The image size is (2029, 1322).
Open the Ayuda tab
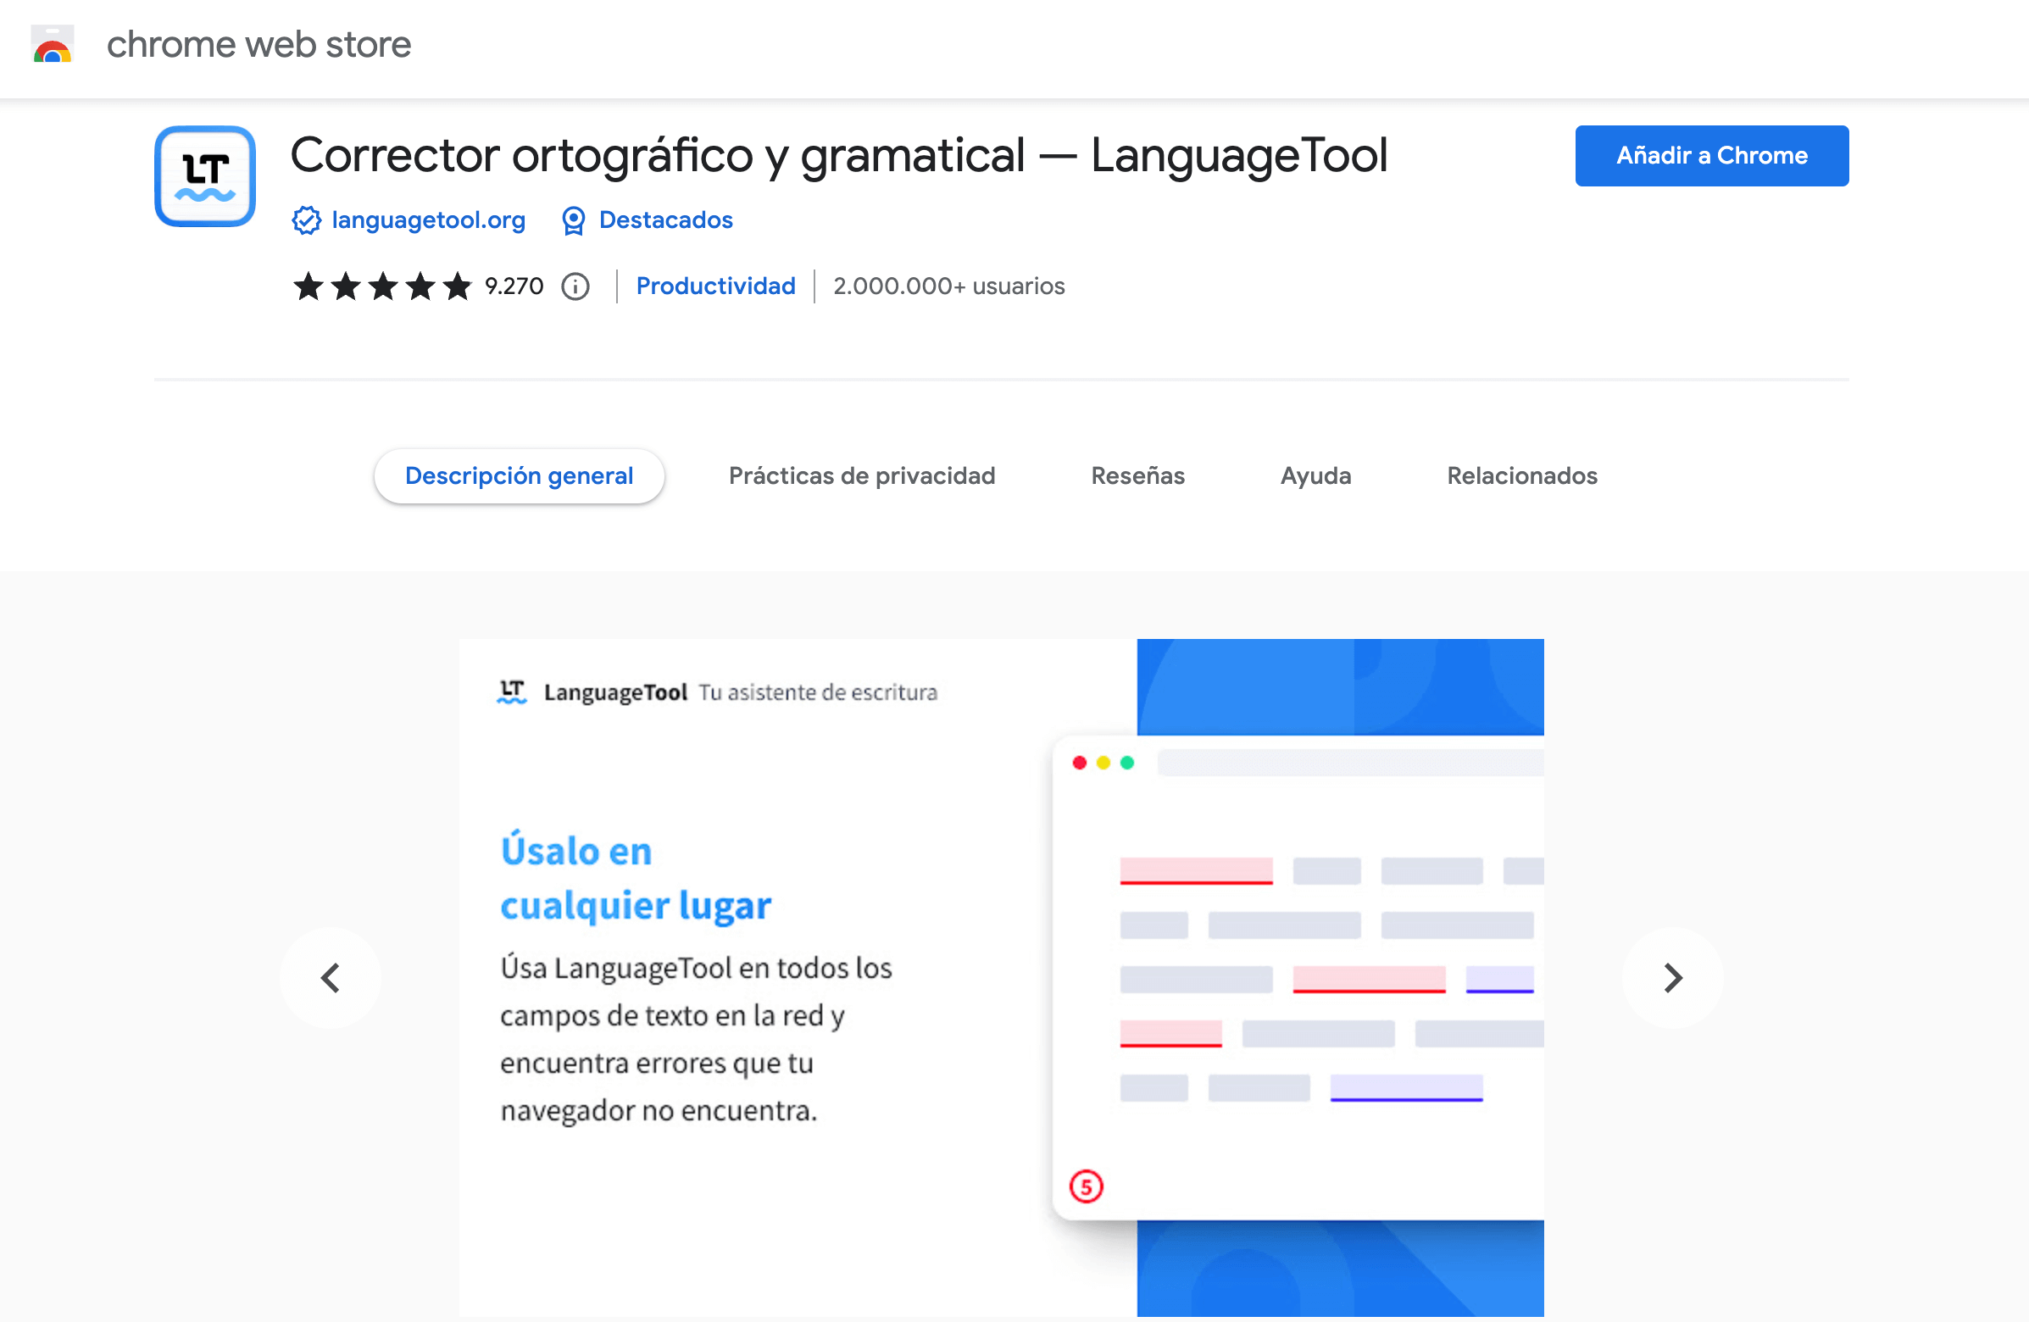1315,475
